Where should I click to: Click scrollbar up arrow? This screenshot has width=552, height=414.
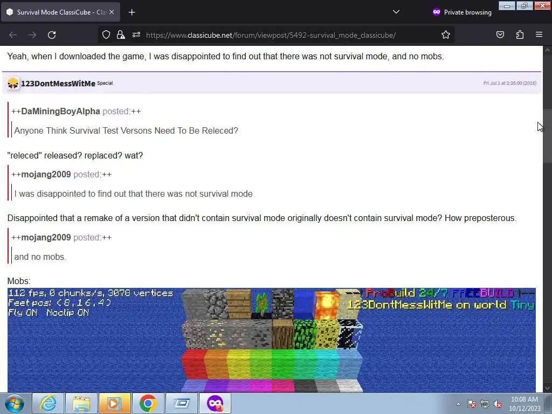point(547,50)
